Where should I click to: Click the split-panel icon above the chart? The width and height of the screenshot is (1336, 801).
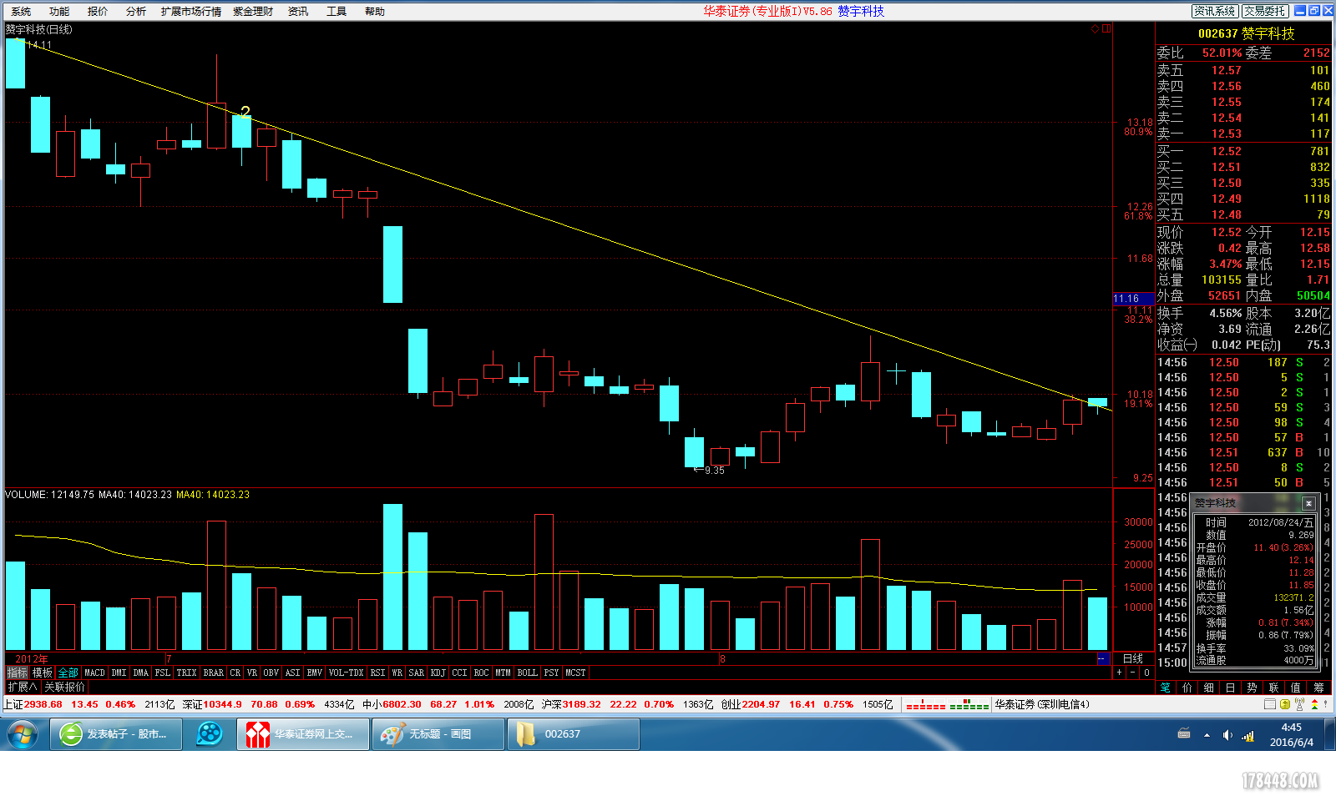[1106, 28]
